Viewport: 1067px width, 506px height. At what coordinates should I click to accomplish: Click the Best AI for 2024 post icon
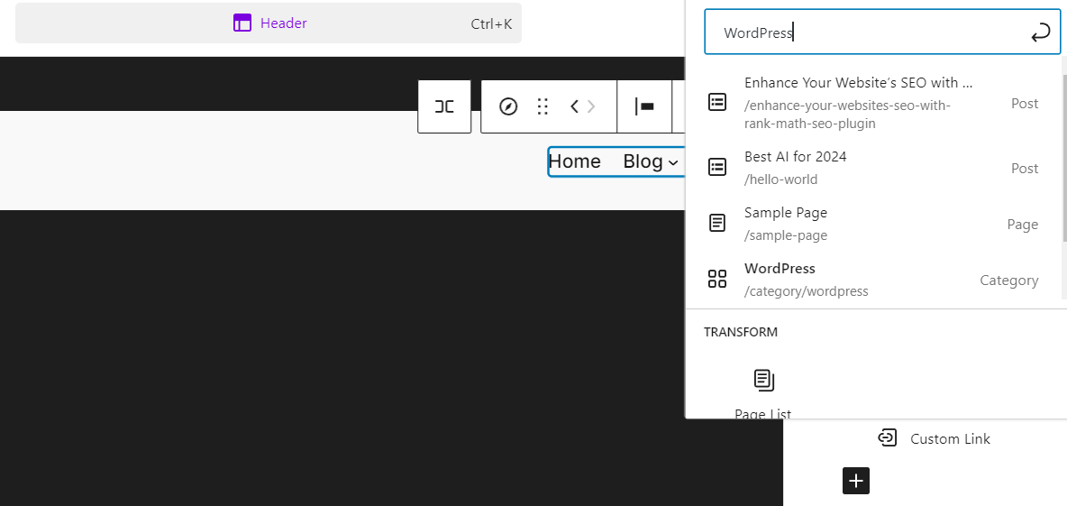tap(717, 168)
